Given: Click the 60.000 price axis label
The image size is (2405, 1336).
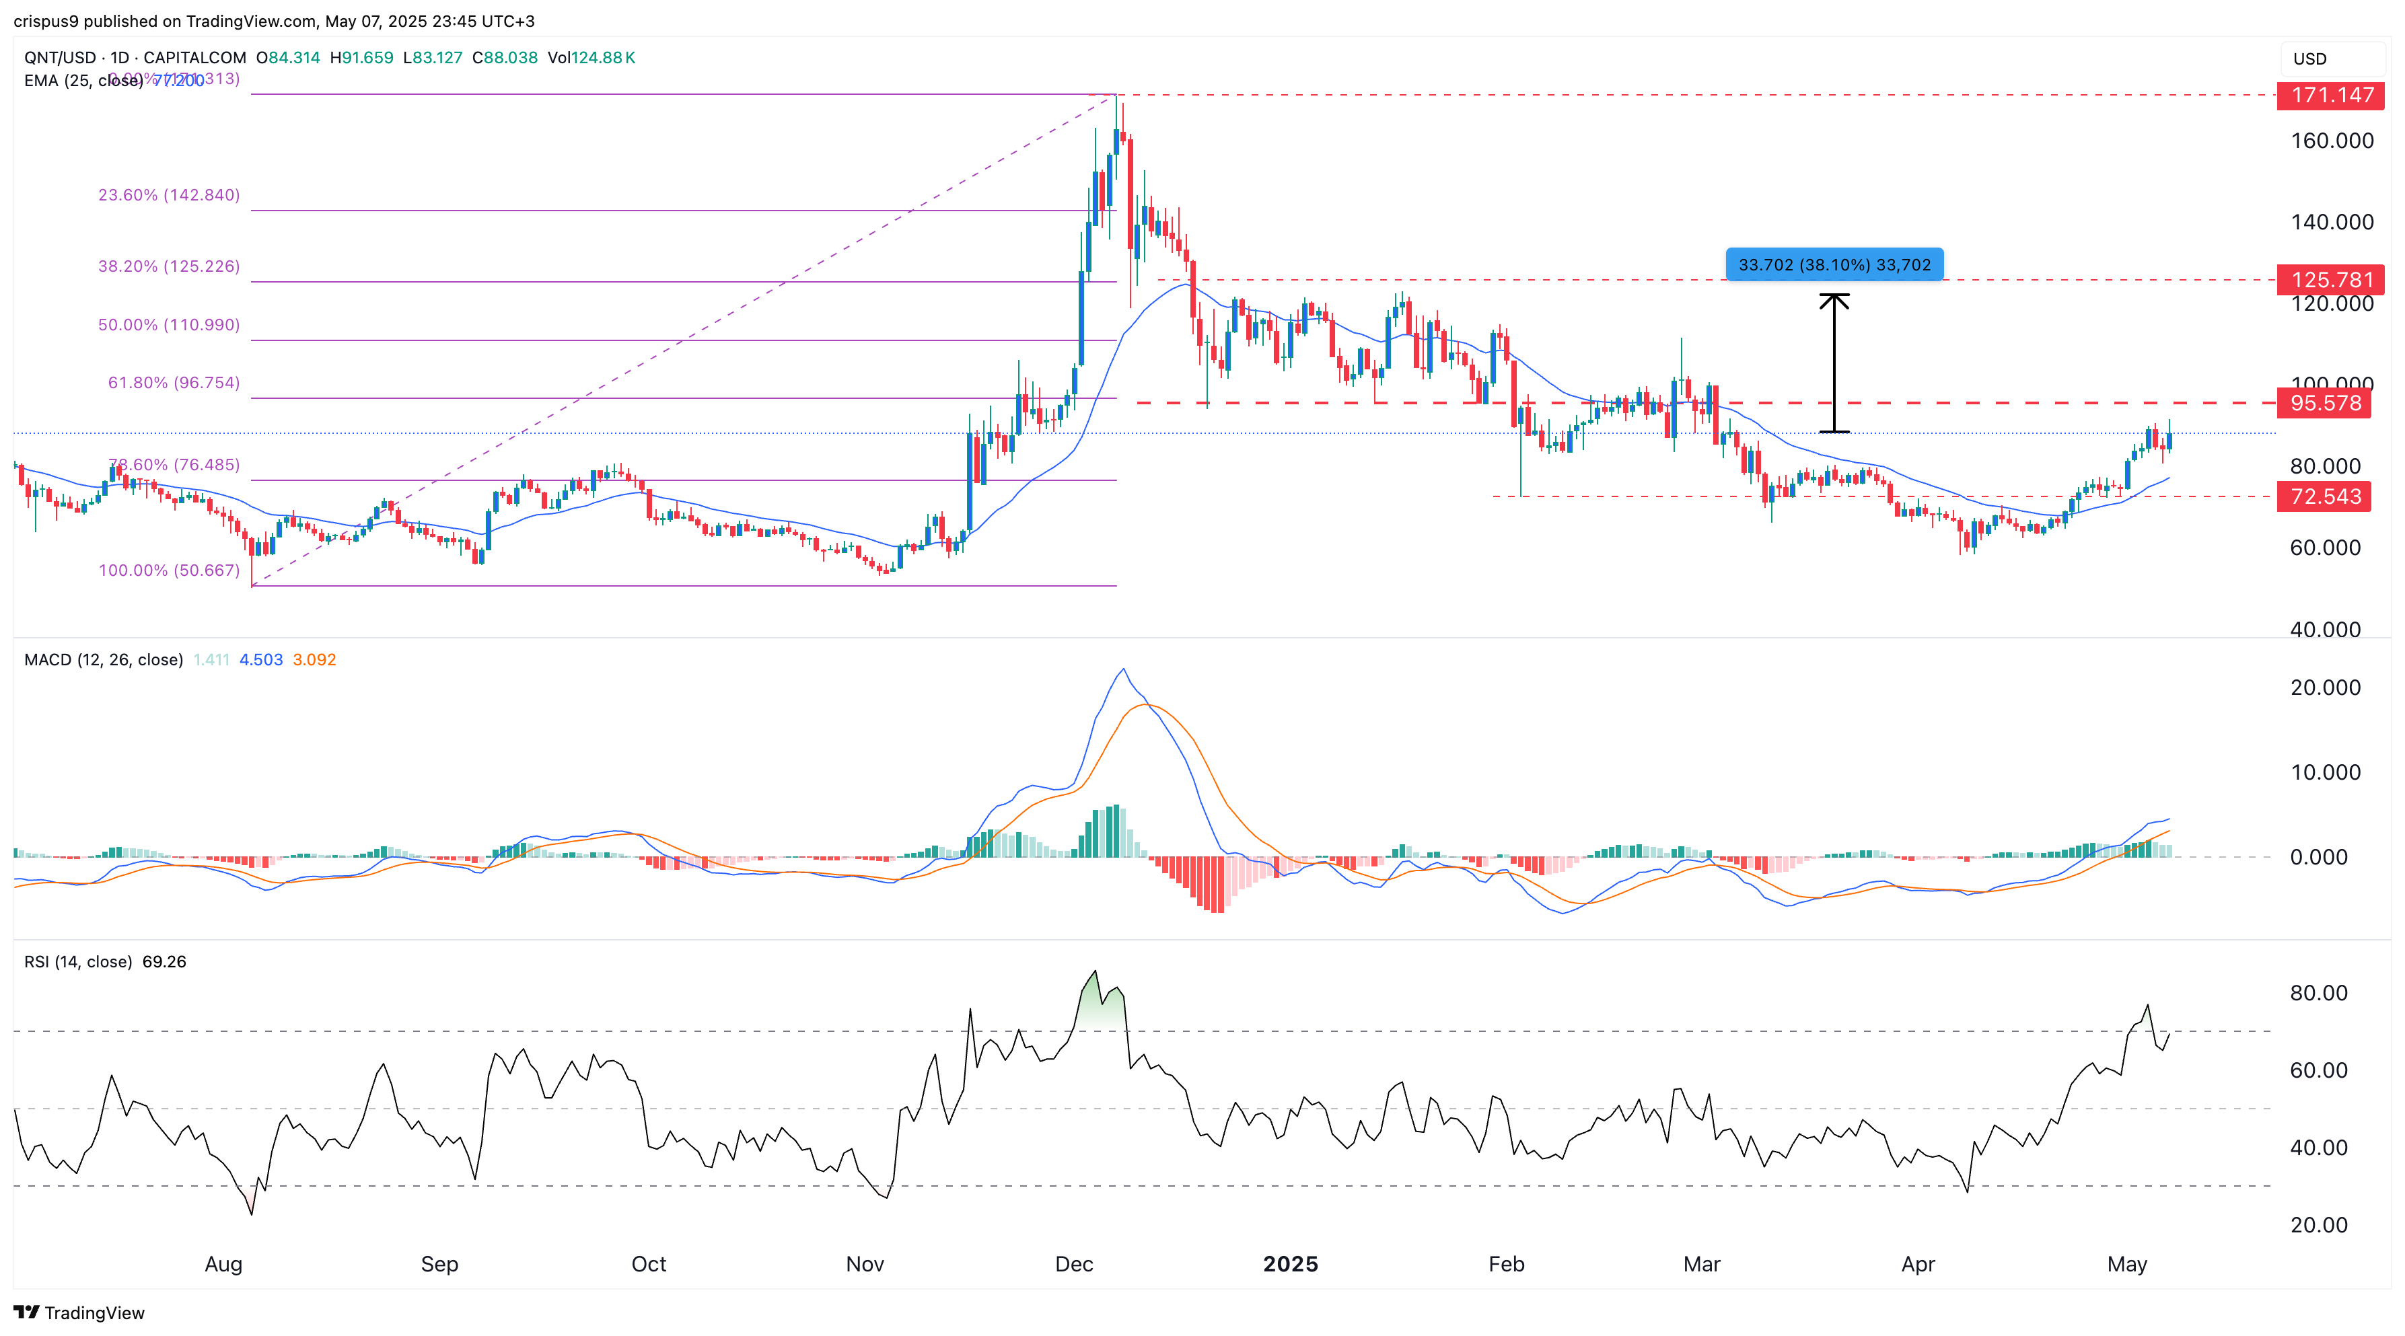Looking at the screenshot, I should point(2325,548).
